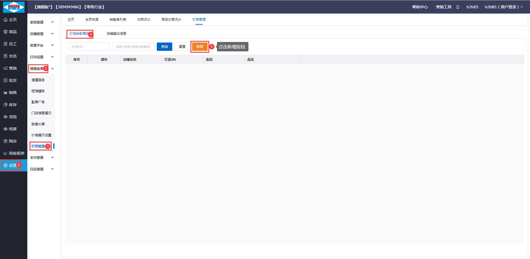The image size is (530, 259).
Task: Open the 高级报表 advanced reports icon
Action: [x=6, y=154]
